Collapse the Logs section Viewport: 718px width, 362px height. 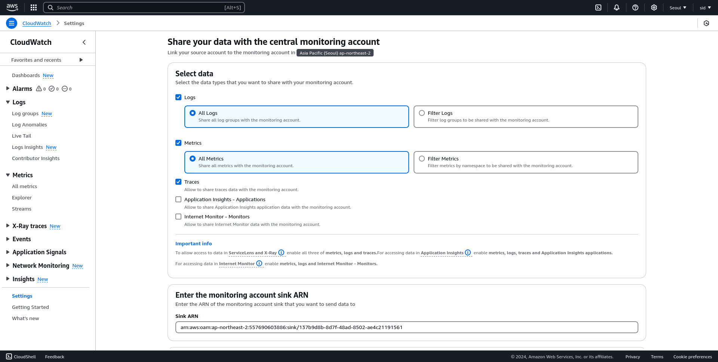pos(8,102)
